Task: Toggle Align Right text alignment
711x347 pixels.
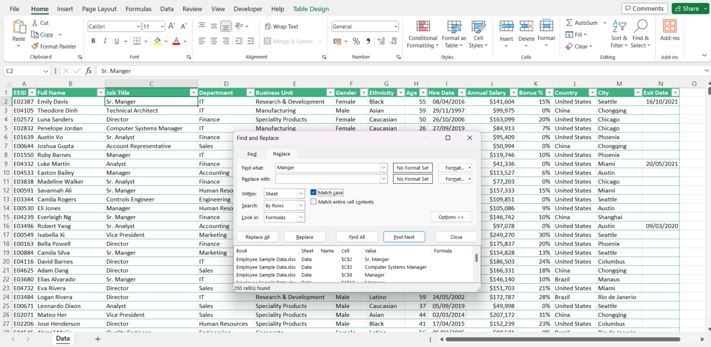Action: (226, 41)
